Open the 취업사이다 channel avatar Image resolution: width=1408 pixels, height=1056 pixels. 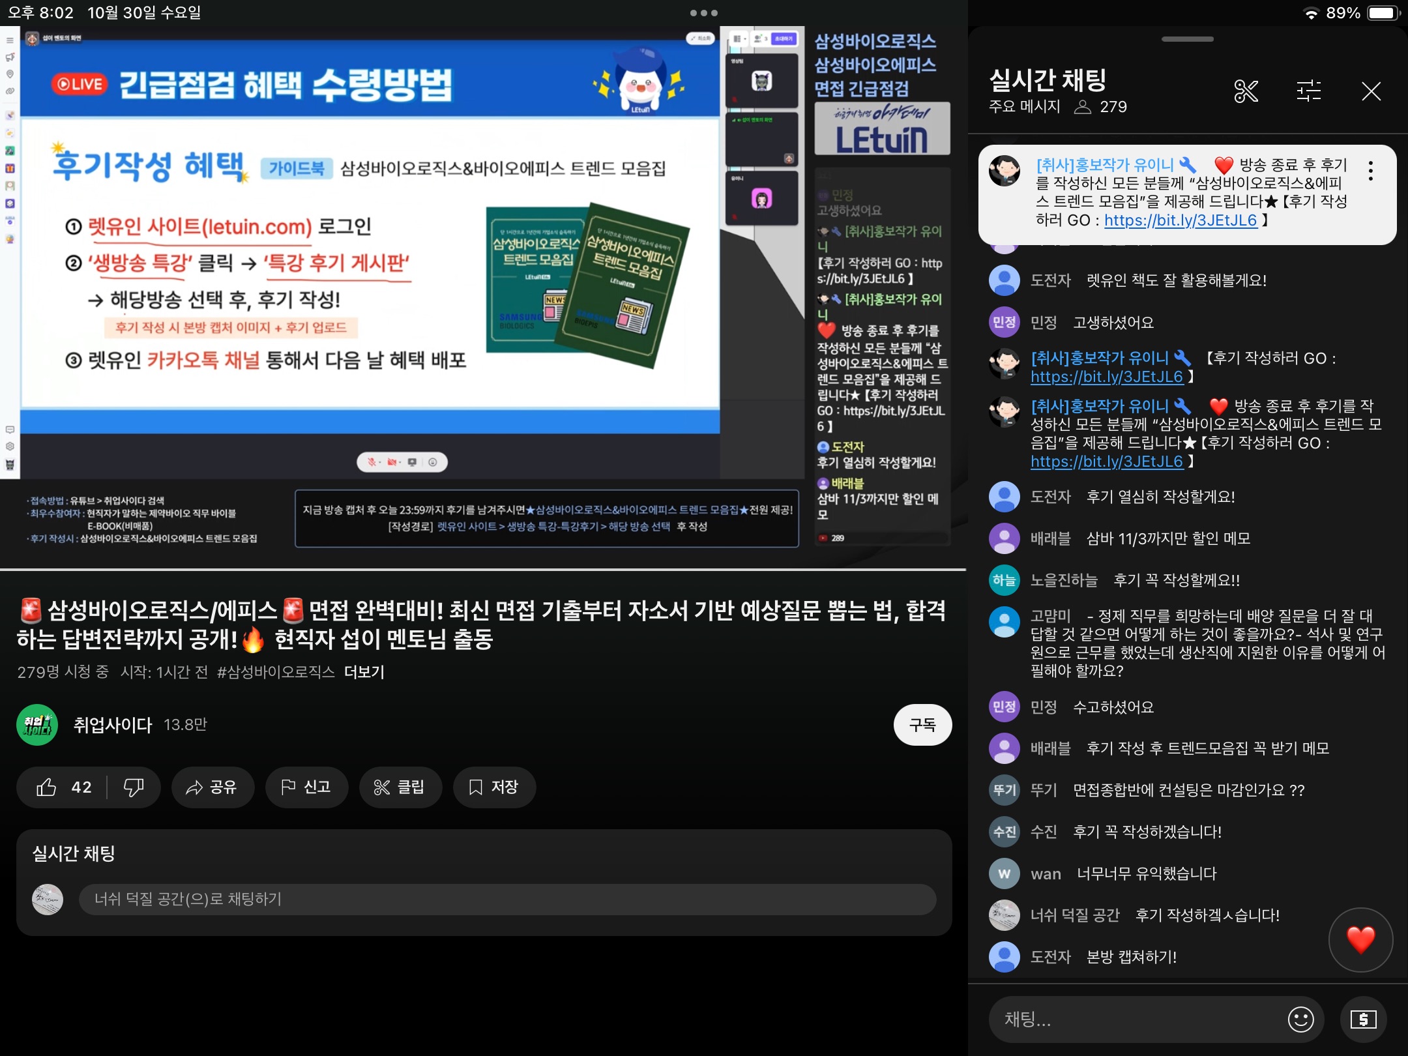point(37,725)
